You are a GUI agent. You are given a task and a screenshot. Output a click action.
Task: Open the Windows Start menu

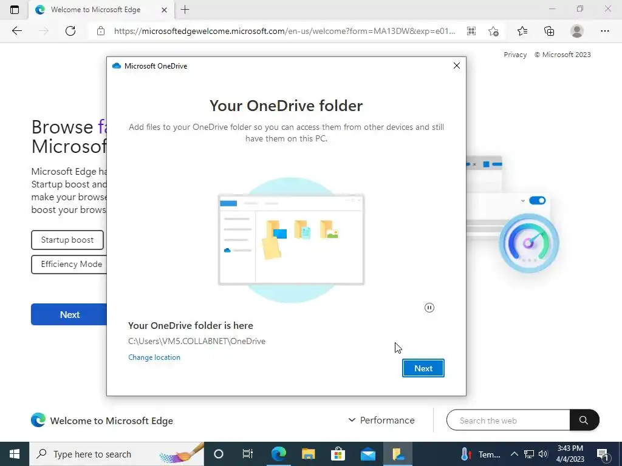(x=15, y=454)
